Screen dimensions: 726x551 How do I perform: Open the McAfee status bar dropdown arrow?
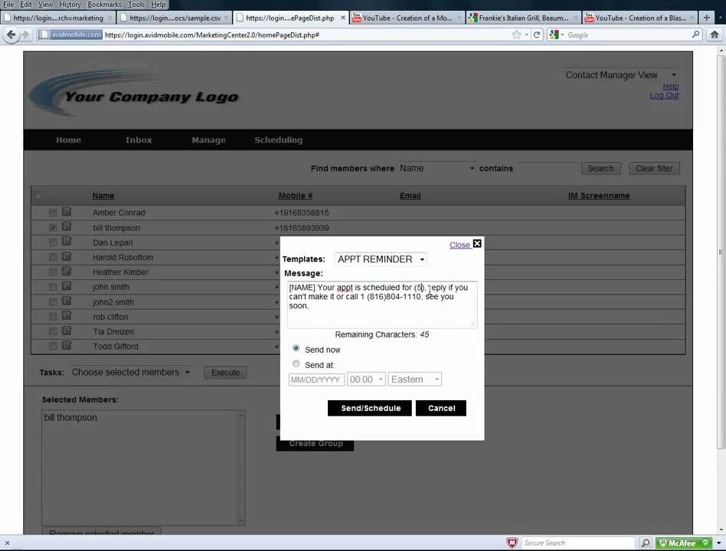click(x=718, y=543)
